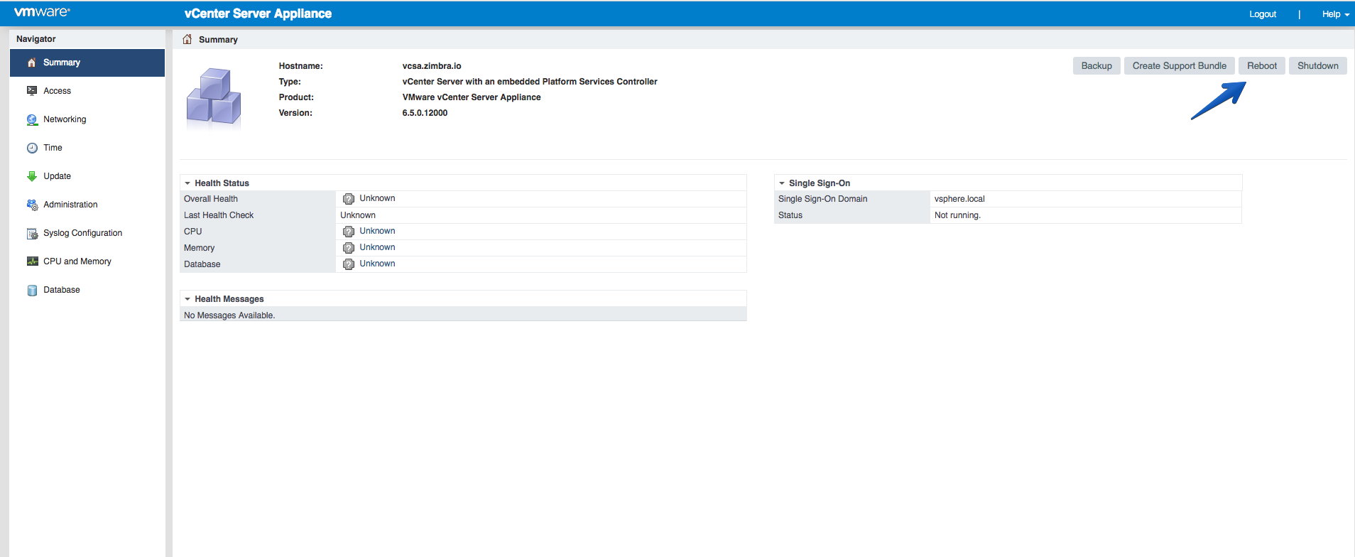Log out via the Logout link
The image size is (1355, 557).
tap(1263, 14)
